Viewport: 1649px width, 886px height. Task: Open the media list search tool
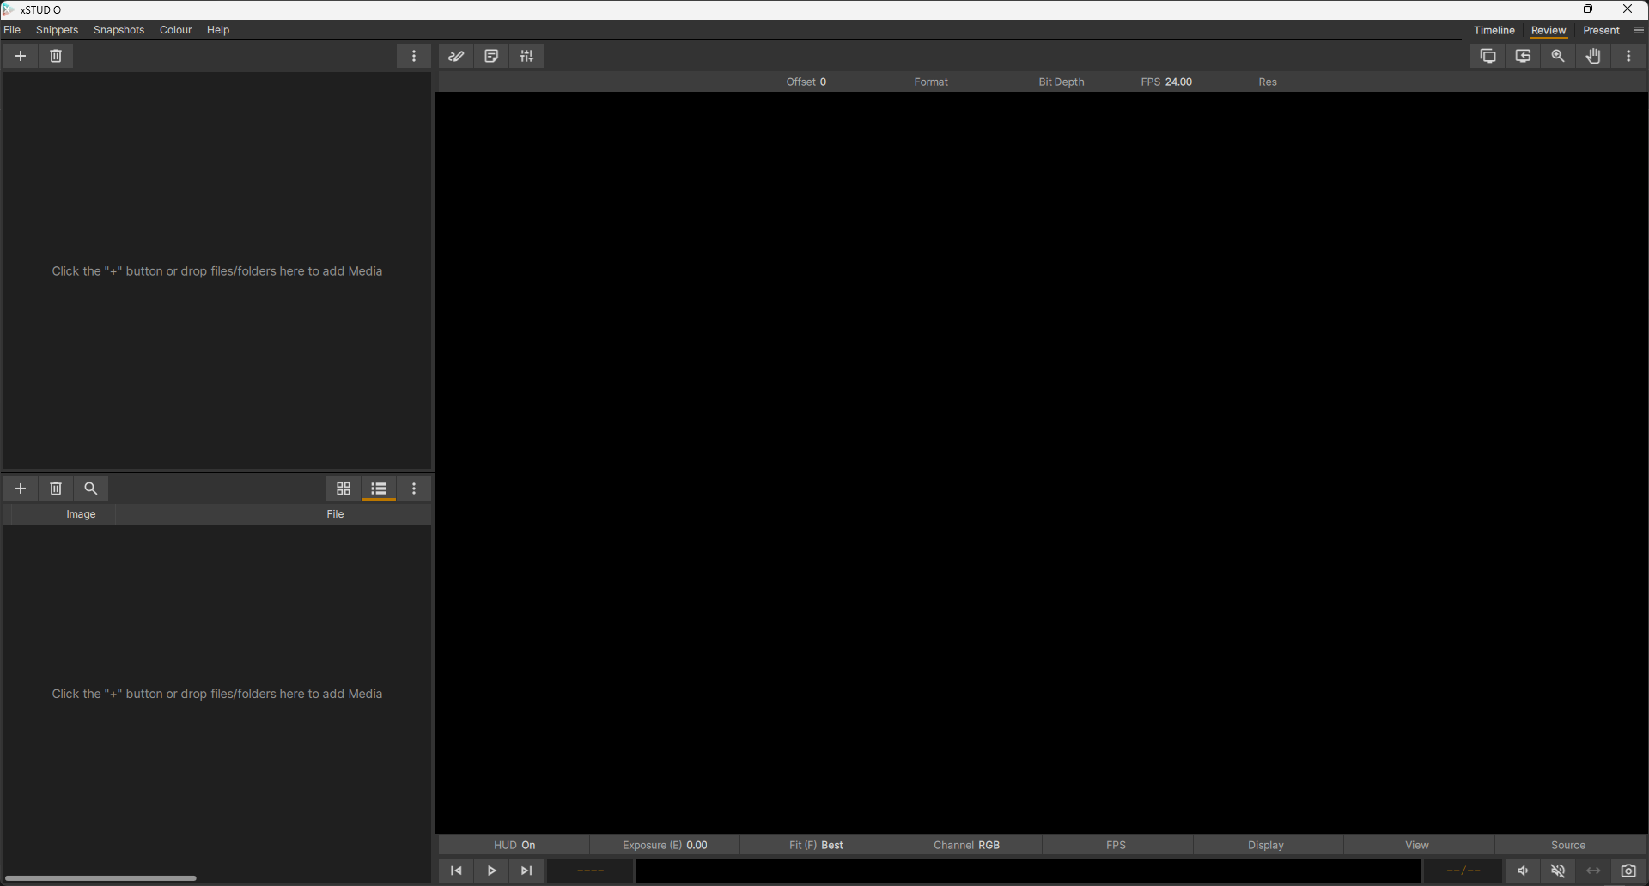pos(91,489)
